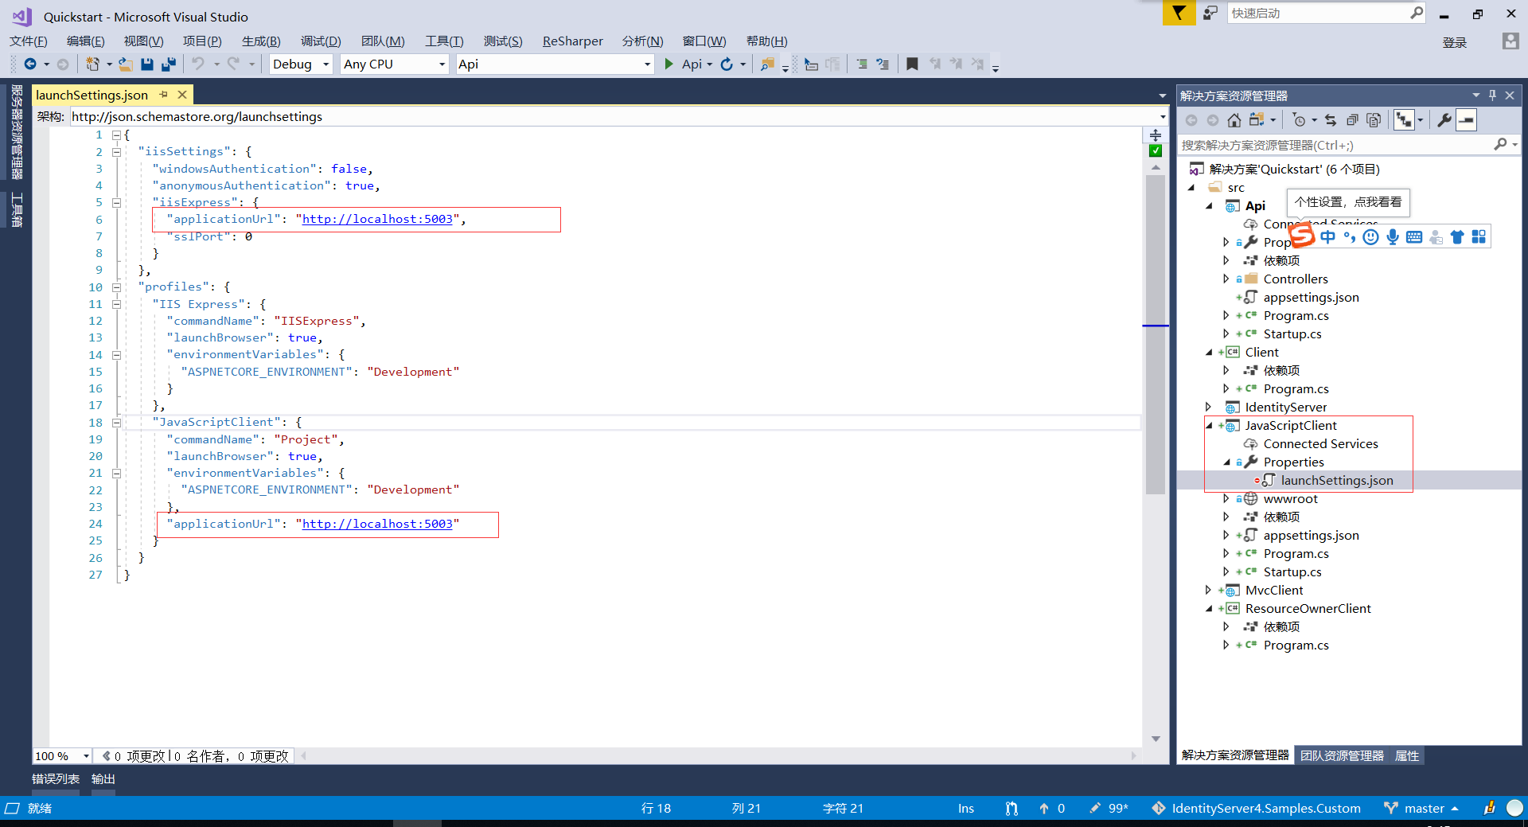Click the Sogou skin shirt icon

click(1457, 237)
